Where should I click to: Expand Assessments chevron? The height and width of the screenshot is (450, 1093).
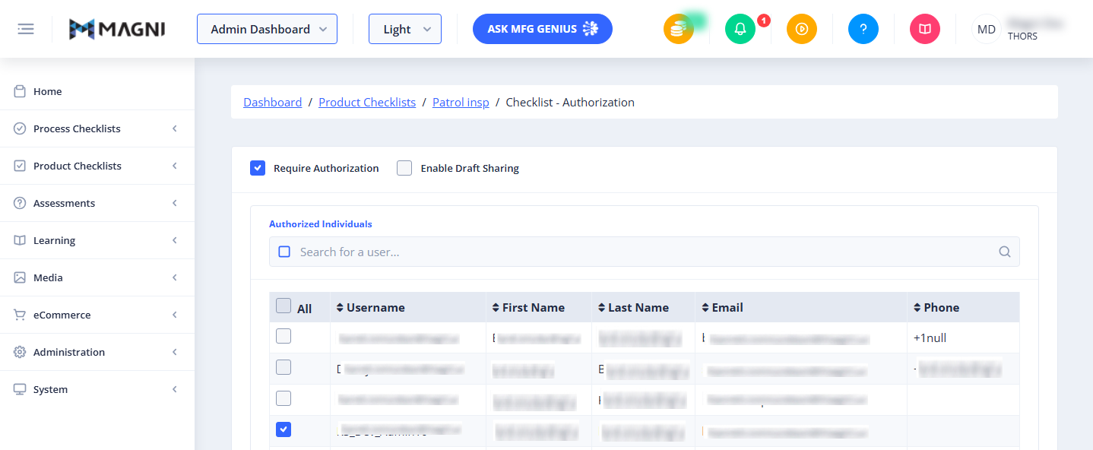click(x=175, y=203)
